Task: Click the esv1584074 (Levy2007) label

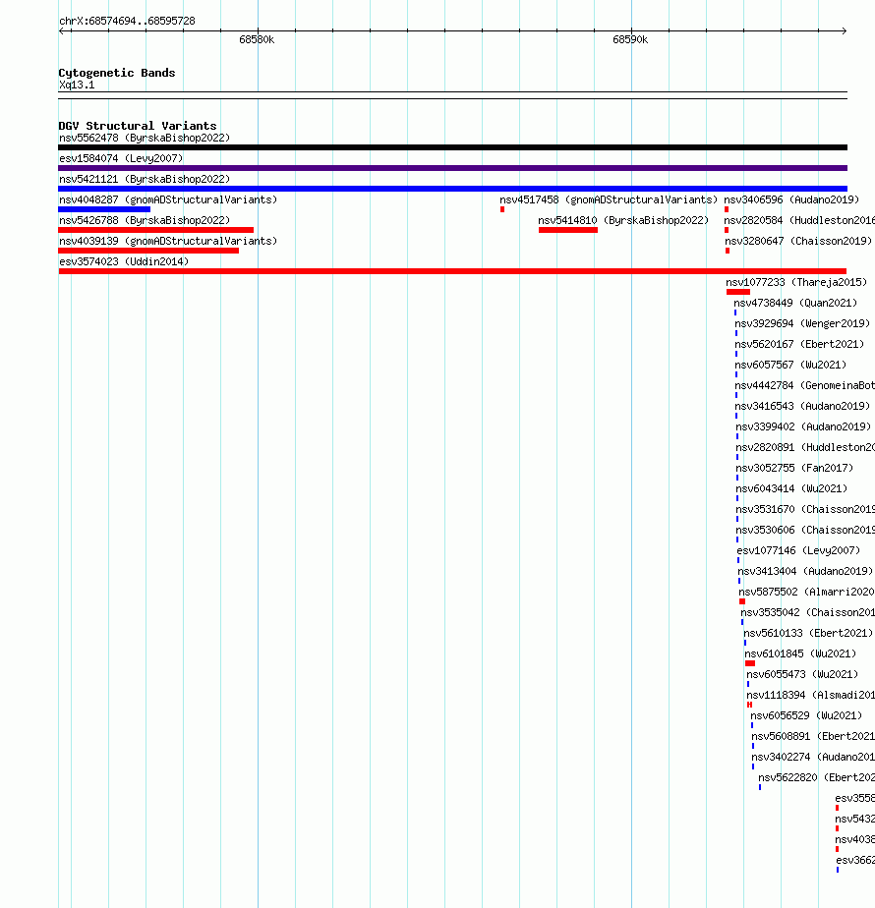Action: [121, 158]
